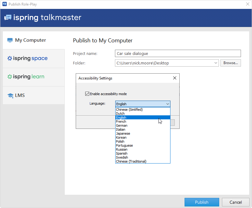
Task: Select Portuguese language option
Action: [x=124, y=145]
